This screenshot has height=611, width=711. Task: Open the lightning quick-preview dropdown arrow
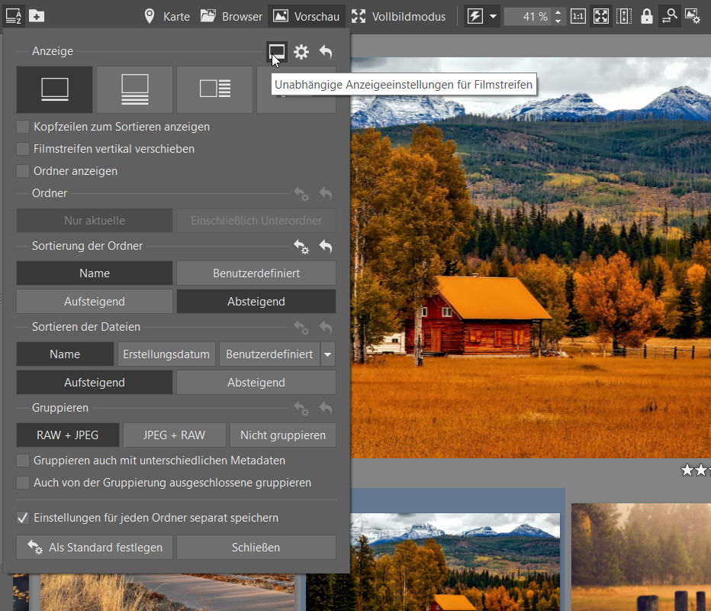tap(494, 16)
